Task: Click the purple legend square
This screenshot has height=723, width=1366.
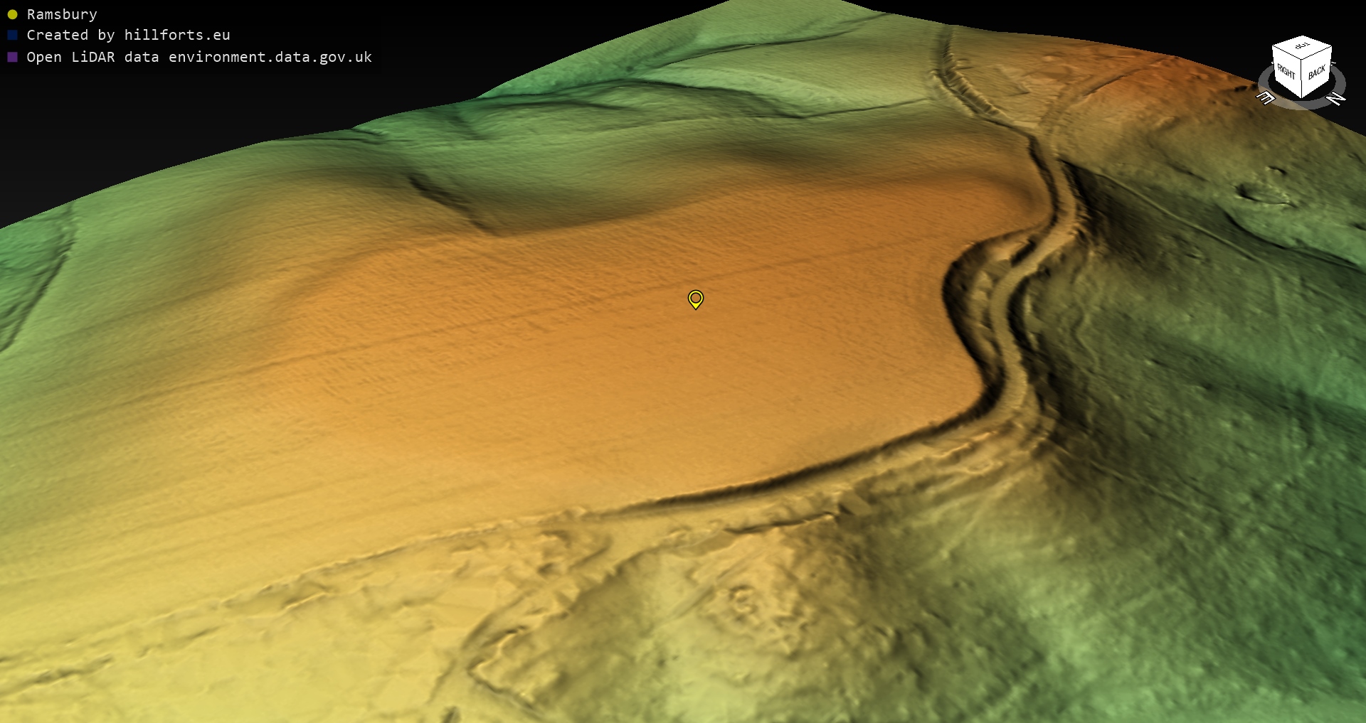Action: 12,57
